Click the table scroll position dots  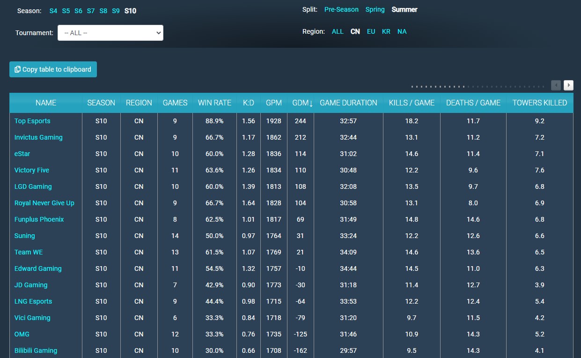[x=479, y=86]
